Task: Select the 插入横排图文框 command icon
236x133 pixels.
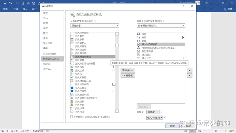Action: (x=72, y=81)
